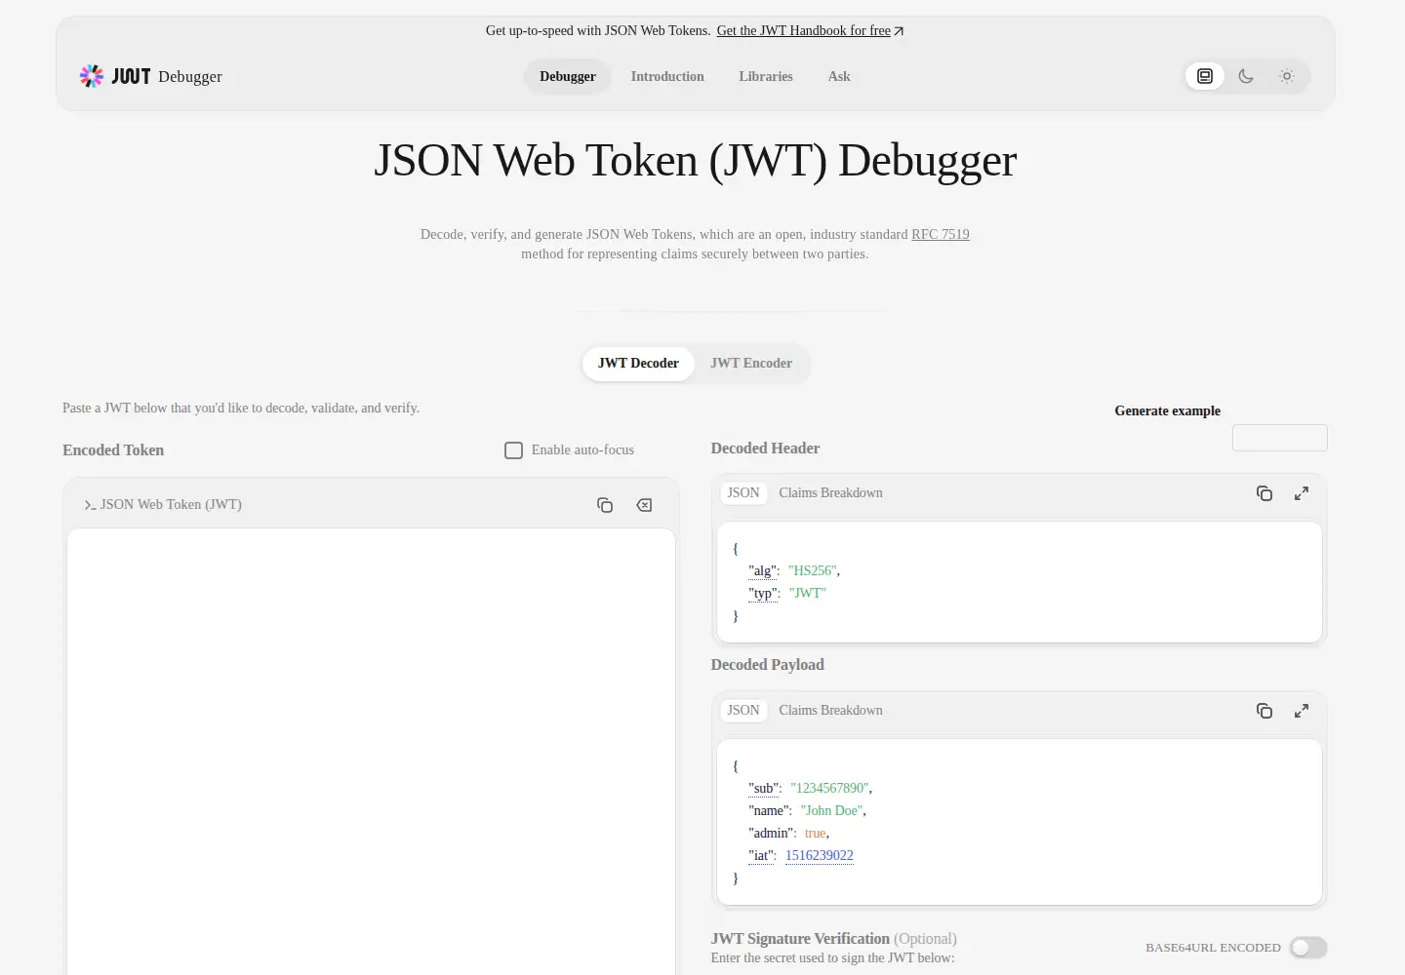
Task: Open the Generate example dropdown
Action: click(x=1279, y=438)
